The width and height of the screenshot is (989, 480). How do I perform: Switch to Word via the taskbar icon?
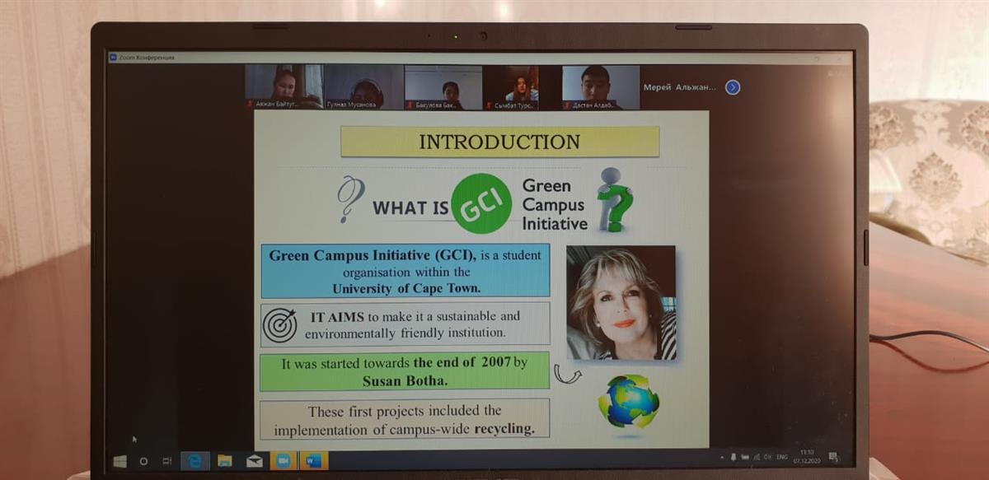tap(314, 461)
